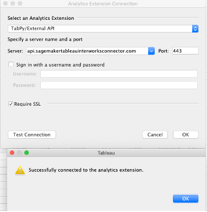
Task: Click the Test Connection button
Action: (x=32, y=134)
